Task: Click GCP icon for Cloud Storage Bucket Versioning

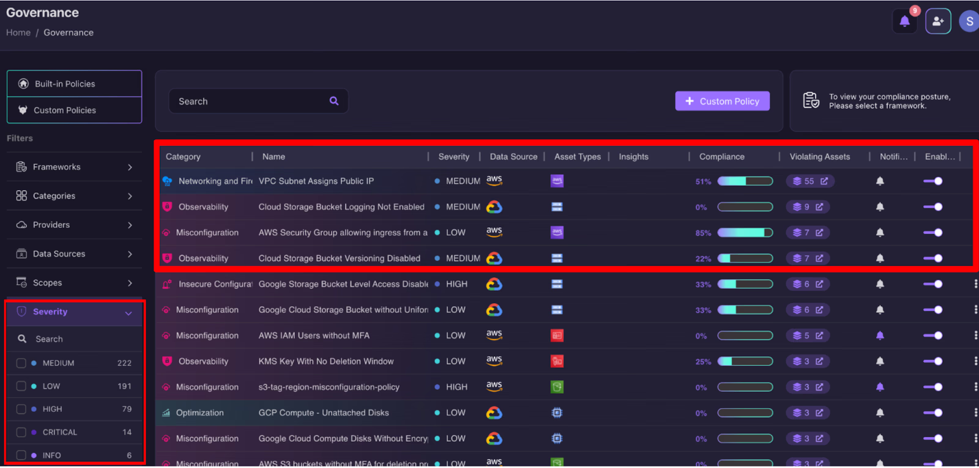Action: [494, 258]
